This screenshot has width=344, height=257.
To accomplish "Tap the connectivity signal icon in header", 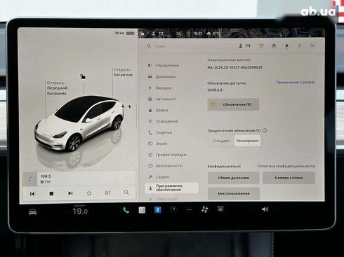I will click(x=312, y=46).
